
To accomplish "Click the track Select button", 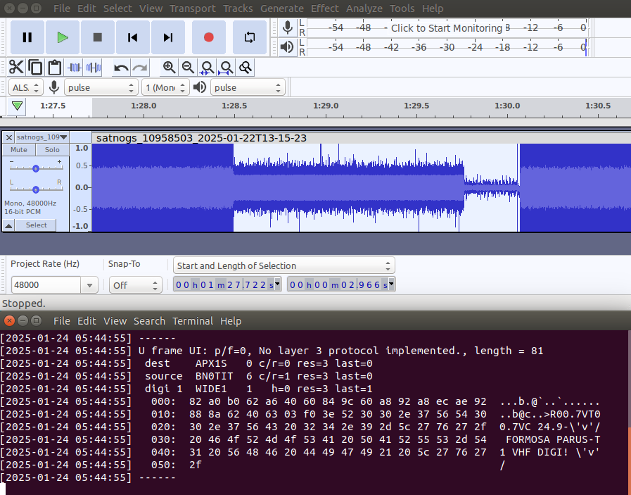I will 36,225.
